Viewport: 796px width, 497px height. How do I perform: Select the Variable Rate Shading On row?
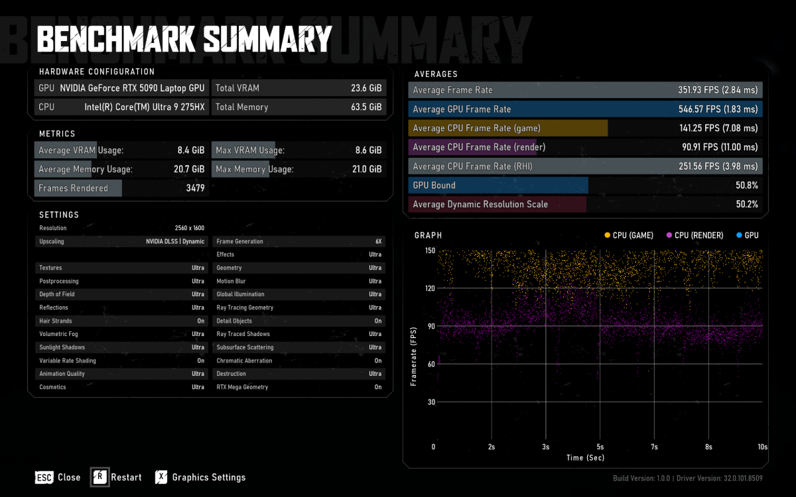tap(121, 360)
